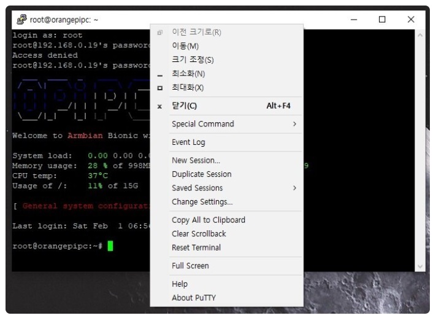Click the red 'Armbian' word in terminal
This screenshot has height=318, width=436.
pos(85,136)
